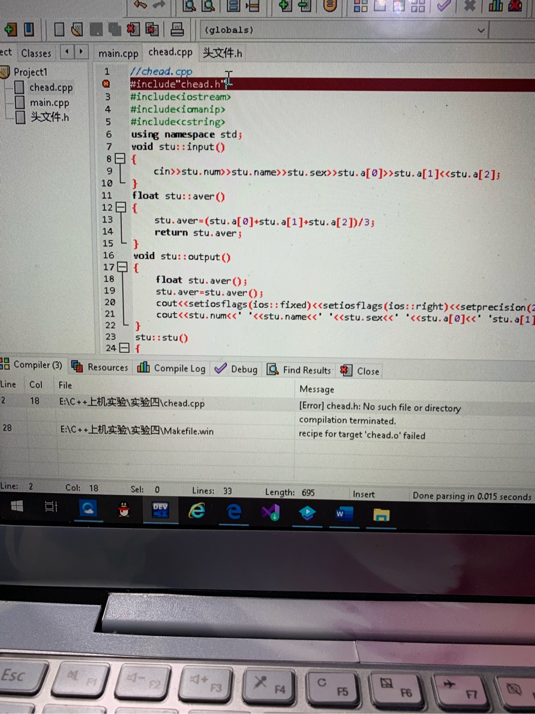This screenshot has width=535, height=714.
Task: Open the Debug bottom tab
Action: pyautogui.click(x=236, y=369)
